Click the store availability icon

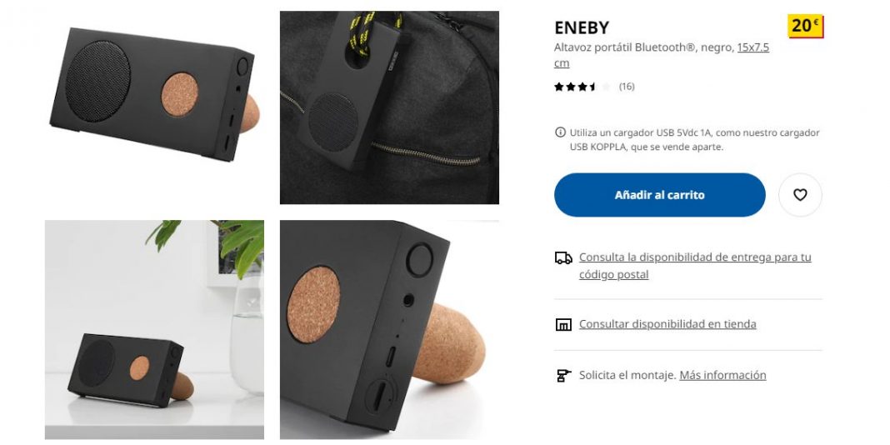pos(563,325)
